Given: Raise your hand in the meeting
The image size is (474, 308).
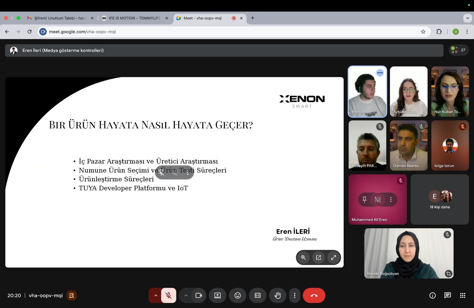Looking at the screenshot, I should pyautogui.click(x=278, y=296).
